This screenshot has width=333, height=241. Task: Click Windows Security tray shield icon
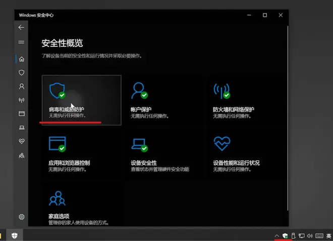(x=285, y=235)
